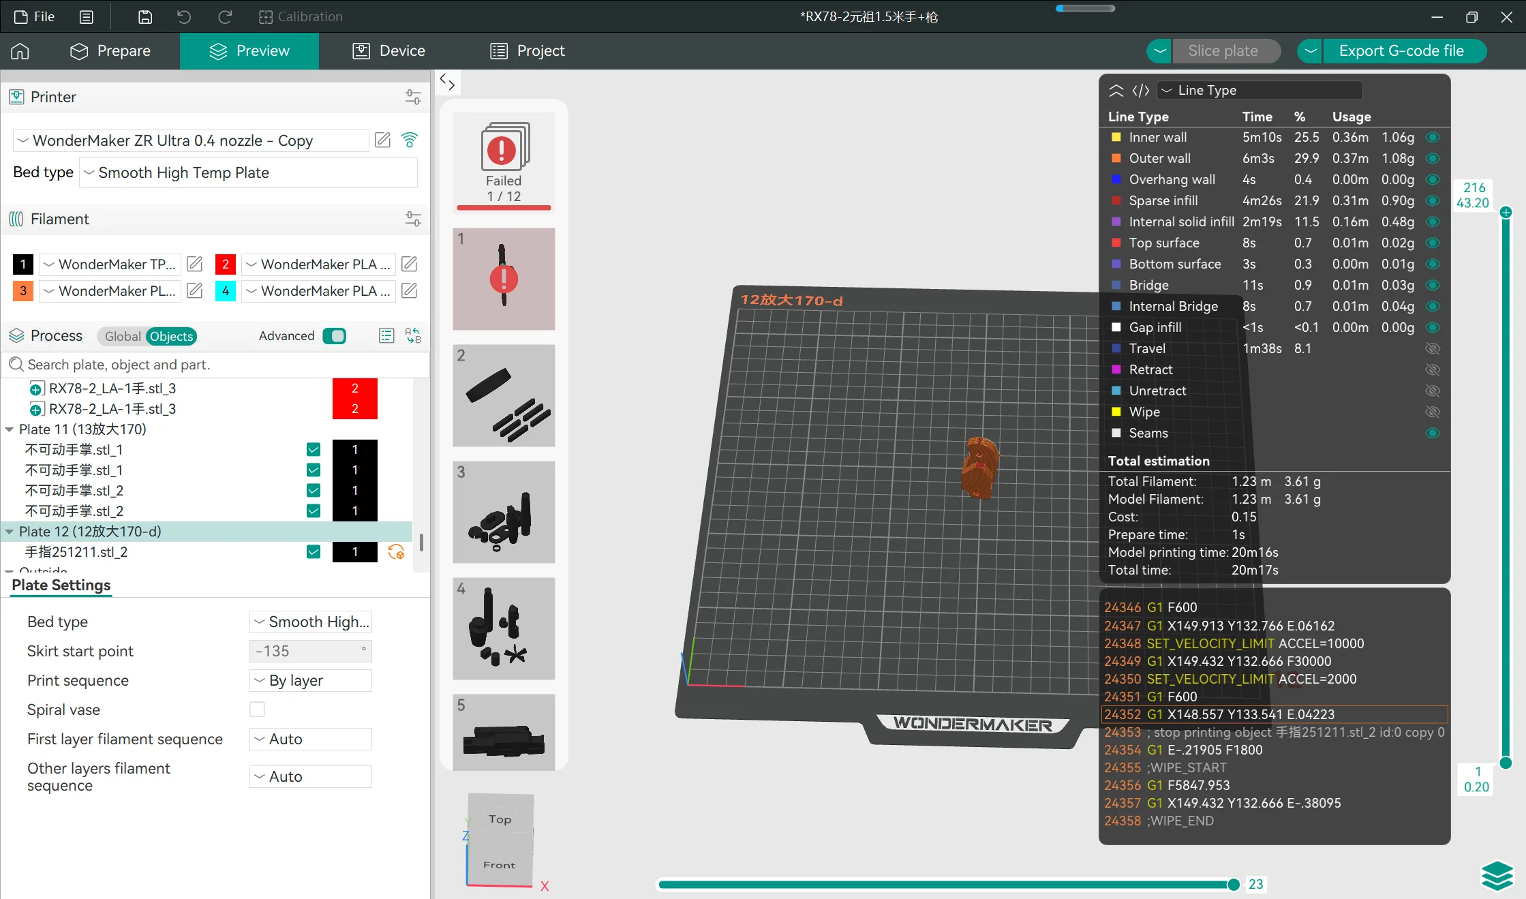Edit filament 4 WonderMaker PLA preset

click(410, 291)
